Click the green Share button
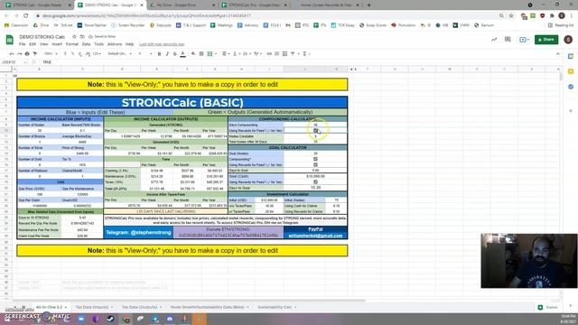578x325 pixels. (546, 40)
